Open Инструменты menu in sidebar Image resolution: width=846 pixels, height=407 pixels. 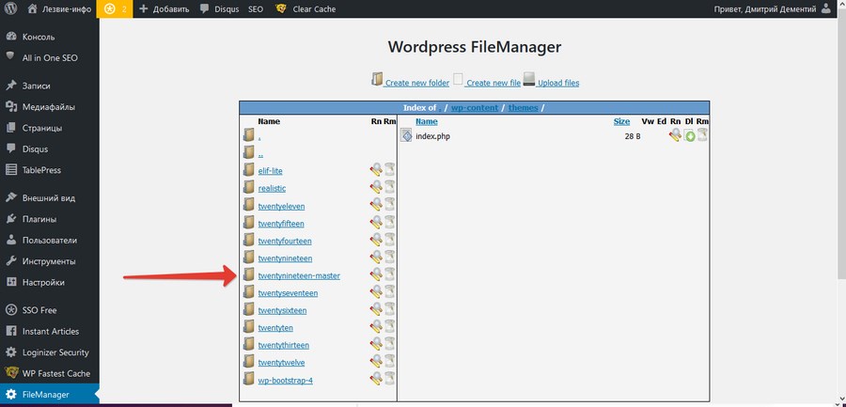(x=50, y=261)
